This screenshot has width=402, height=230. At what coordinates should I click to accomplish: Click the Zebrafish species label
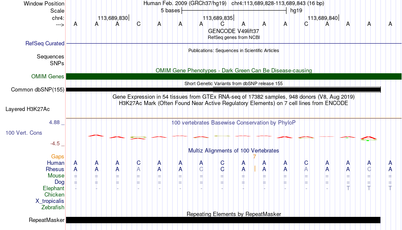[x=53, y=207]
